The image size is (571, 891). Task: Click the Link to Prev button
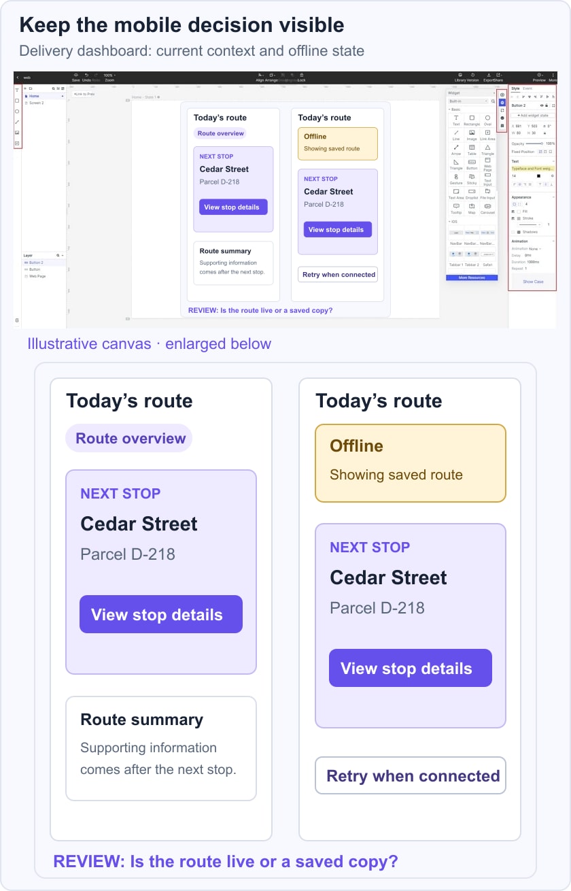[x=84, y=94]
